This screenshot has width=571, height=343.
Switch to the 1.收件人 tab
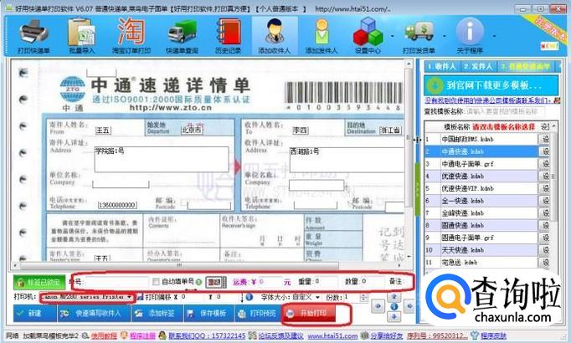[x=441, y=67]
